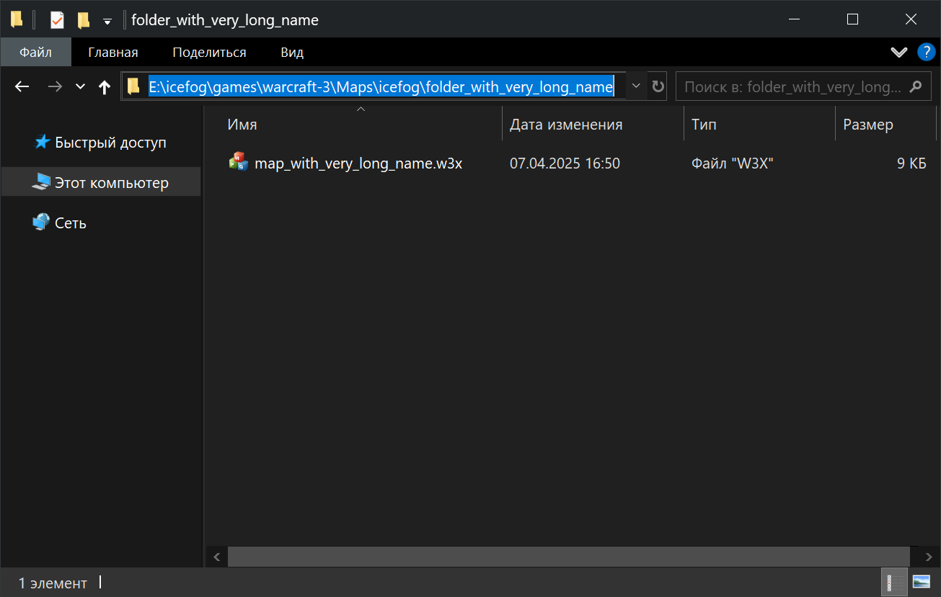
Task: Open the recent locations dropdown arrow
Action: coord(81,87)
